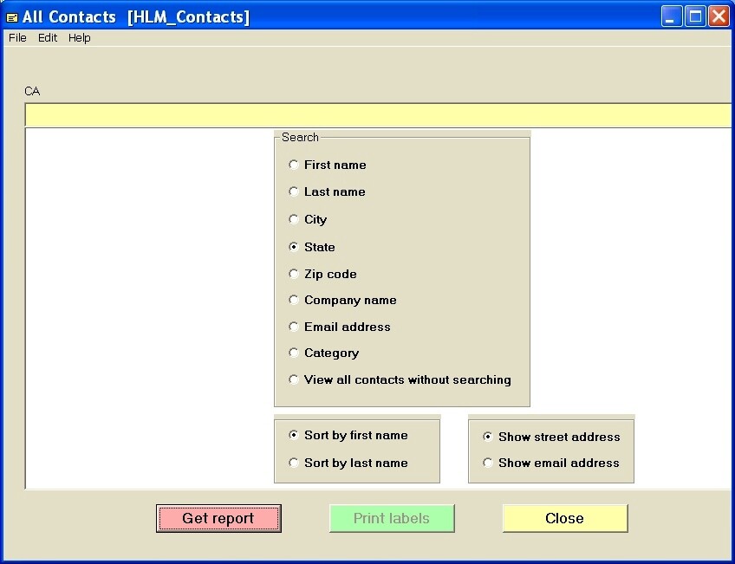Click inside the yellow search text field
This screenshot has width=735, height=564.
(x=377, y=113)
